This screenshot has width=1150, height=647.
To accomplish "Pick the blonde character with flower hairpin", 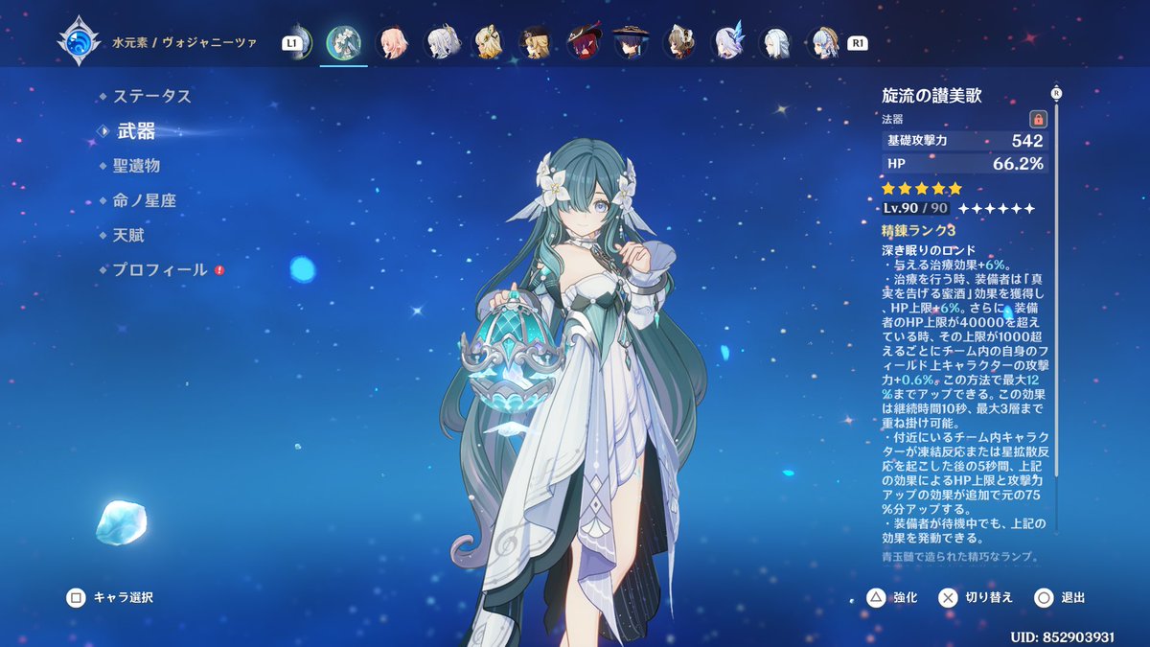I will click(487, 42).
